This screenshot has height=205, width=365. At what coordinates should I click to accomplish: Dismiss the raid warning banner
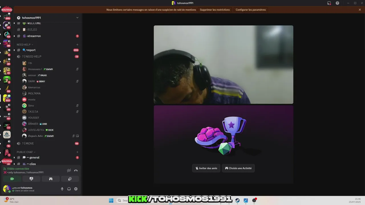click(360, 10)
